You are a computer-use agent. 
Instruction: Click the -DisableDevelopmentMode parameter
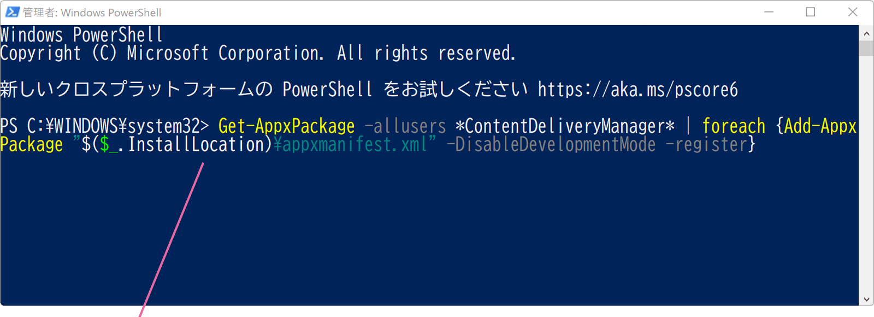[551, 144]
